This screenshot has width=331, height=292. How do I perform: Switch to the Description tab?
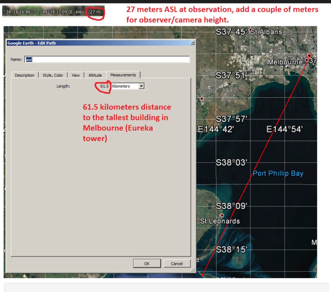pos(25,75)
